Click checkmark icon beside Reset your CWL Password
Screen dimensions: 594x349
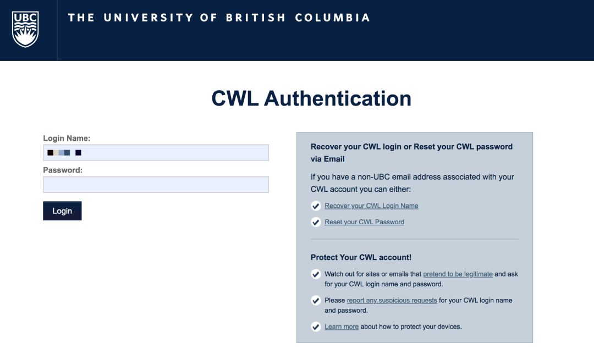[x=316, y=223]
